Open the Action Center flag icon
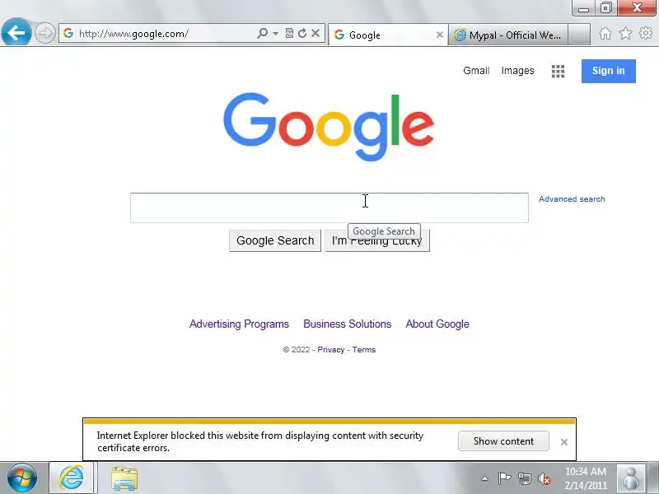659x494 pixels. coord(504,478)
